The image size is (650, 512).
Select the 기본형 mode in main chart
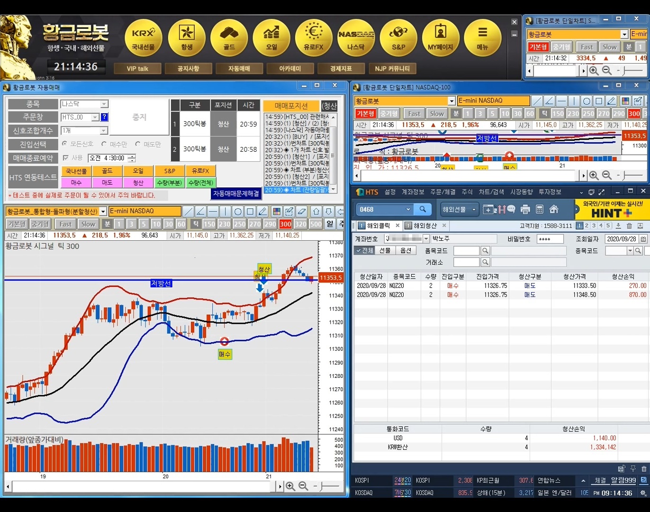click(x=17, y=224)
